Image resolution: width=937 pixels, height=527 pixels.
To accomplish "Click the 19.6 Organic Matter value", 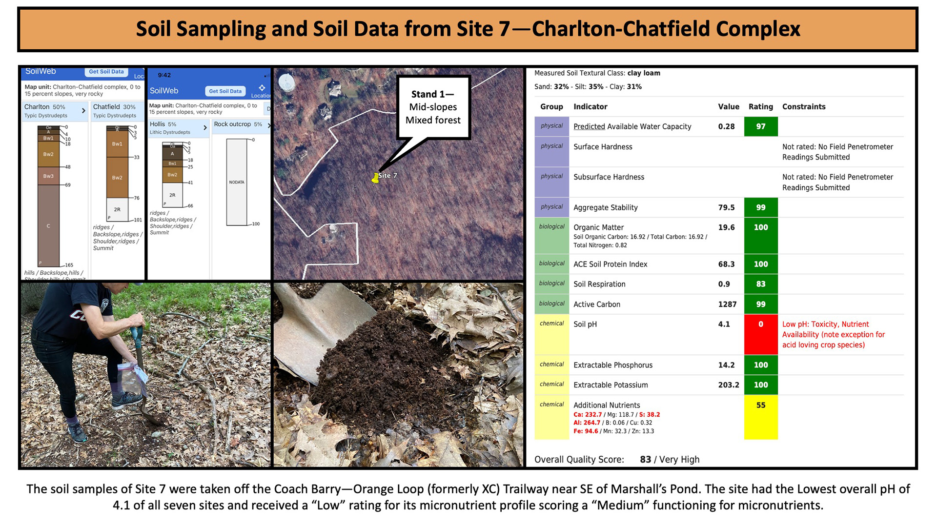I will coord(726,227).
